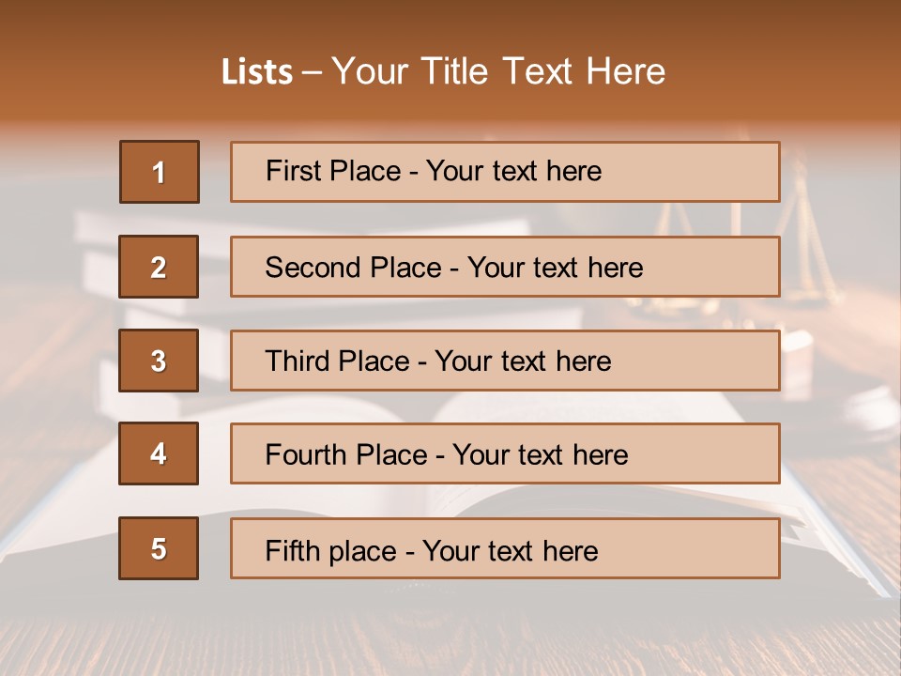Select the number 4 square
This screenshot has height=676, width=901.
tap(160, 453)
